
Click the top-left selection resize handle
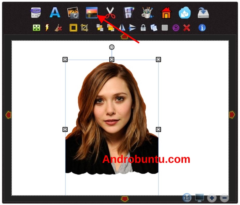[x=65, y=60]
